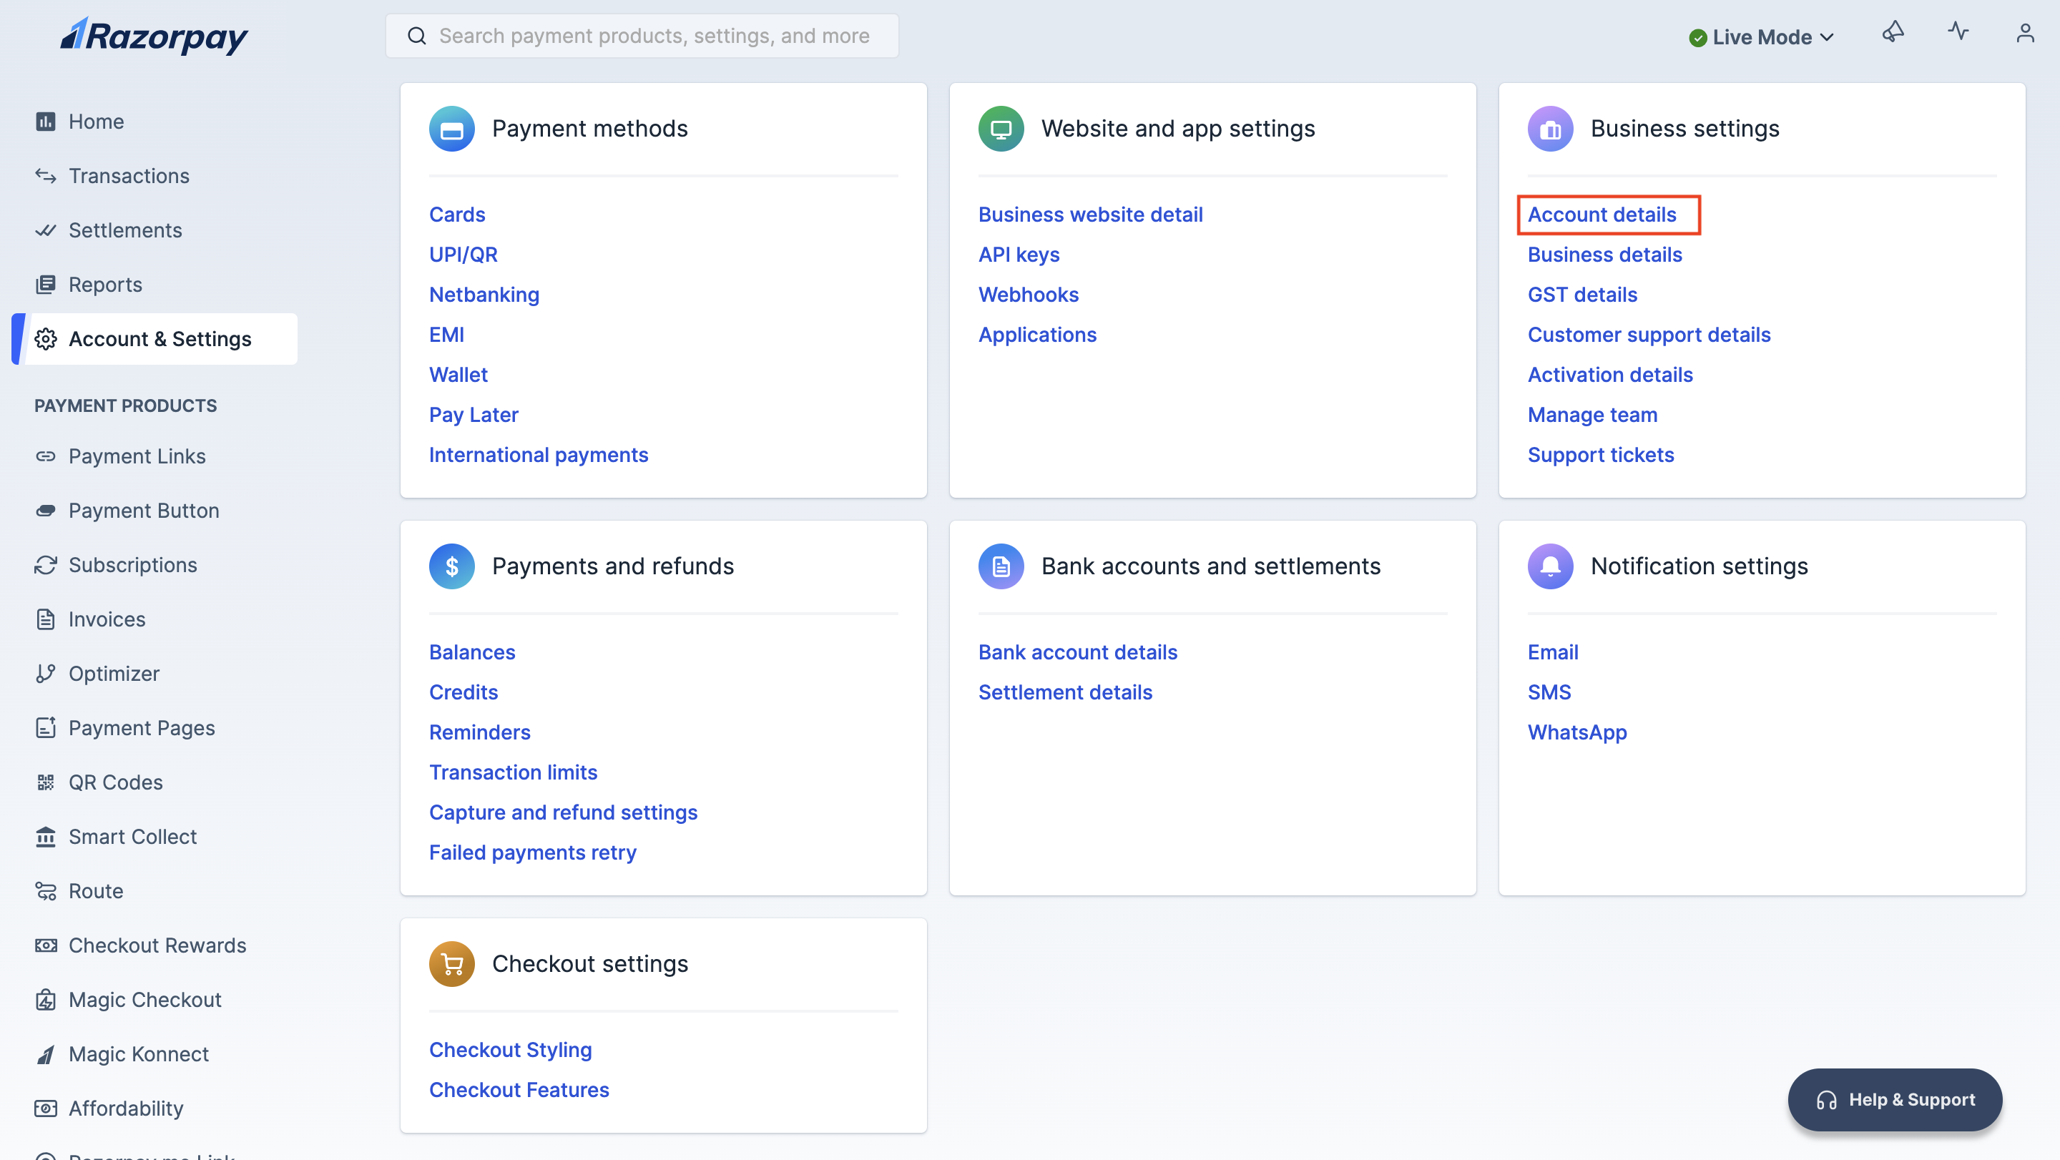
Task: Select Account & Settings in sidebar
Action: click(x=155, y=339)
